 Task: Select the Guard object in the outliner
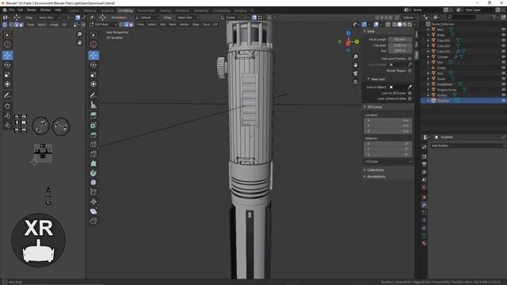441,79
